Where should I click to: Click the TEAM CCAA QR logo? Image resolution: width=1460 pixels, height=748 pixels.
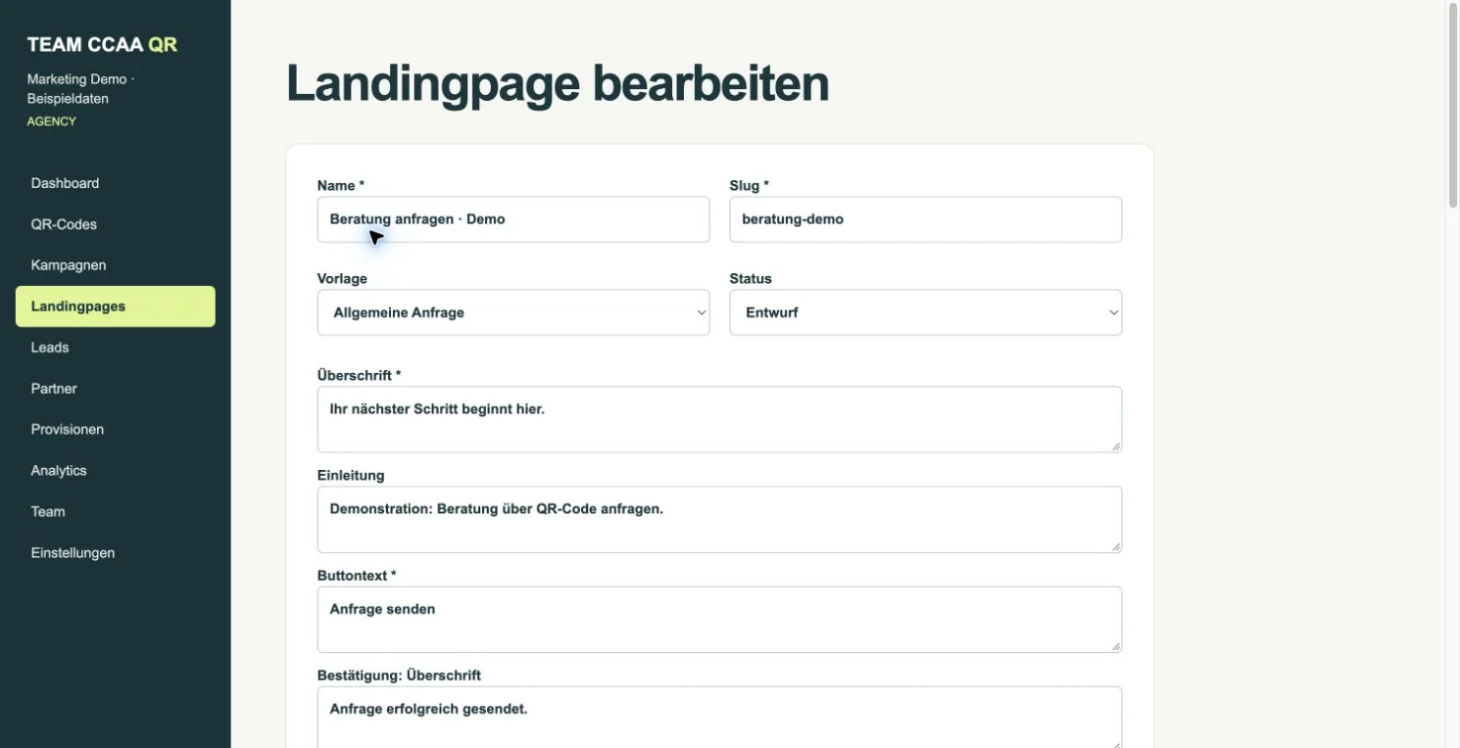click(x=102, y=45)
